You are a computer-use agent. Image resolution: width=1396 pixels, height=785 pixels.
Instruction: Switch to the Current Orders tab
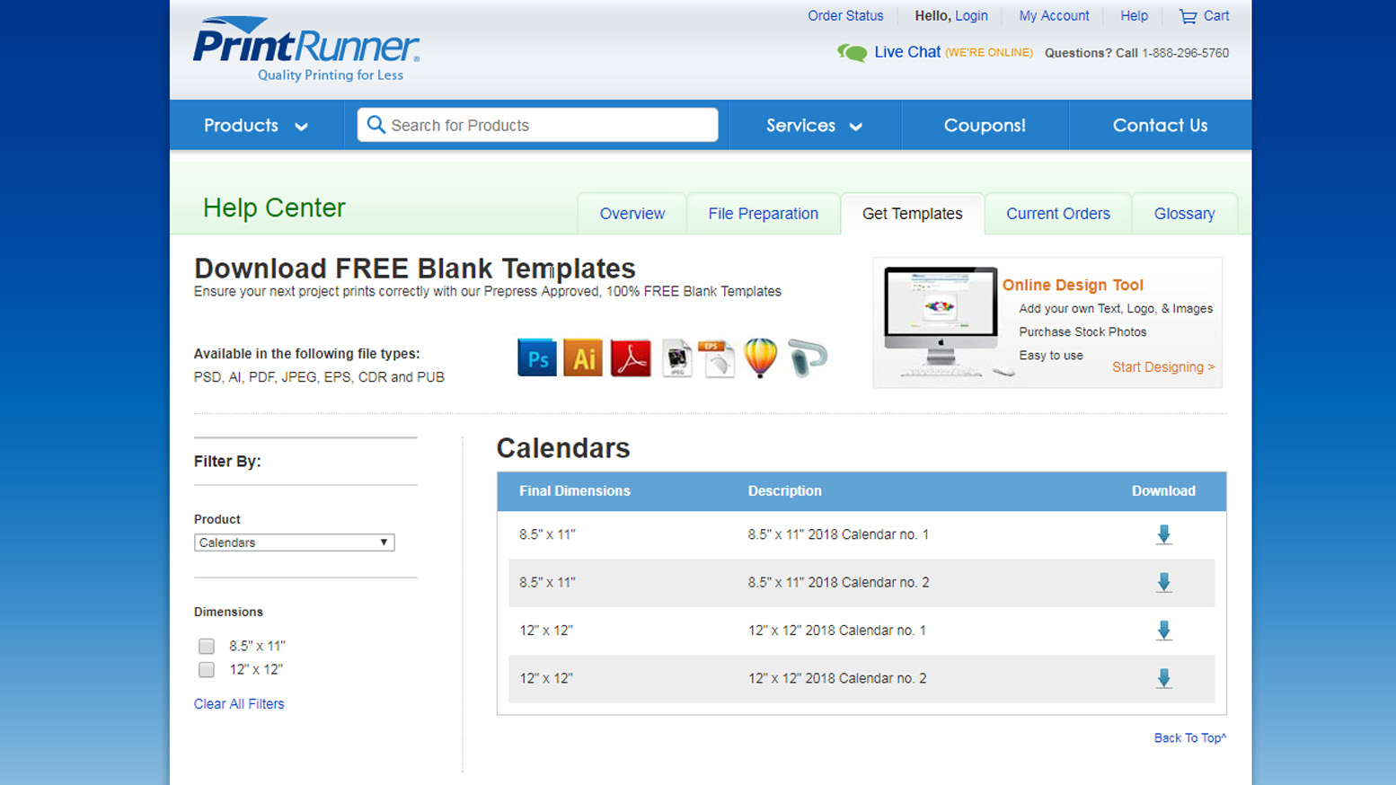(x=1058, y=214)
